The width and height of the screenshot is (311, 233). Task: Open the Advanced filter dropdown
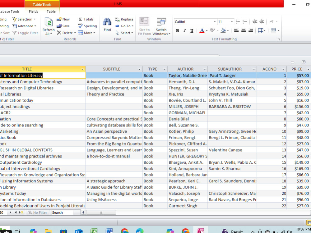tap(24, 26)
